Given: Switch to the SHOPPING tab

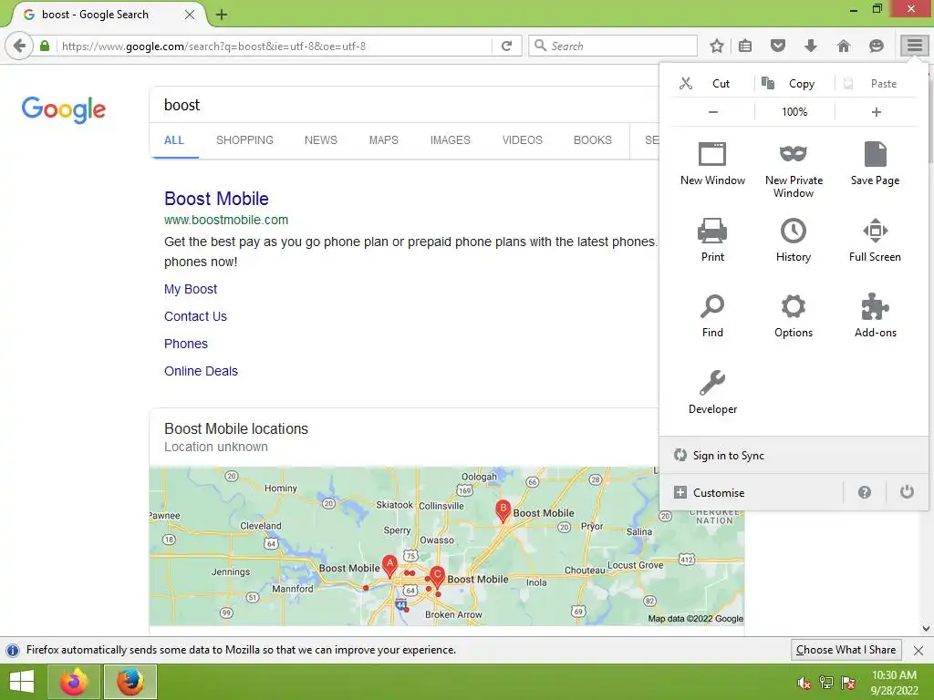Looking at the screenshot, I should pos(244,139).
